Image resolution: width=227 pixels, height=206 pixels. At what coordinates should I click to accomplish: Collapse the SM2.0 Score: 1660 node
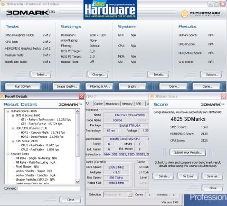13,115
